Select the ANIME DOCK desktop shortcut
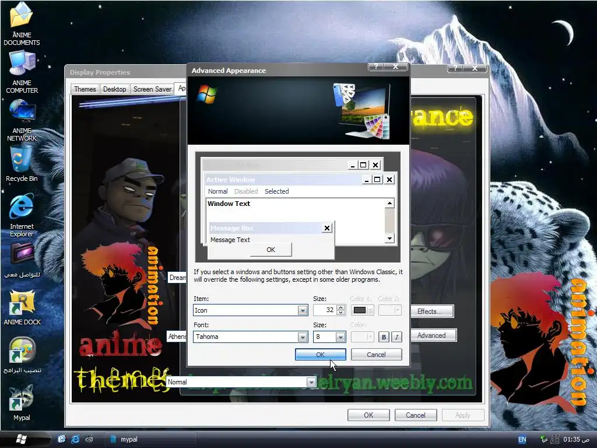This screenshot has height=448, width=597. [22, 308]
